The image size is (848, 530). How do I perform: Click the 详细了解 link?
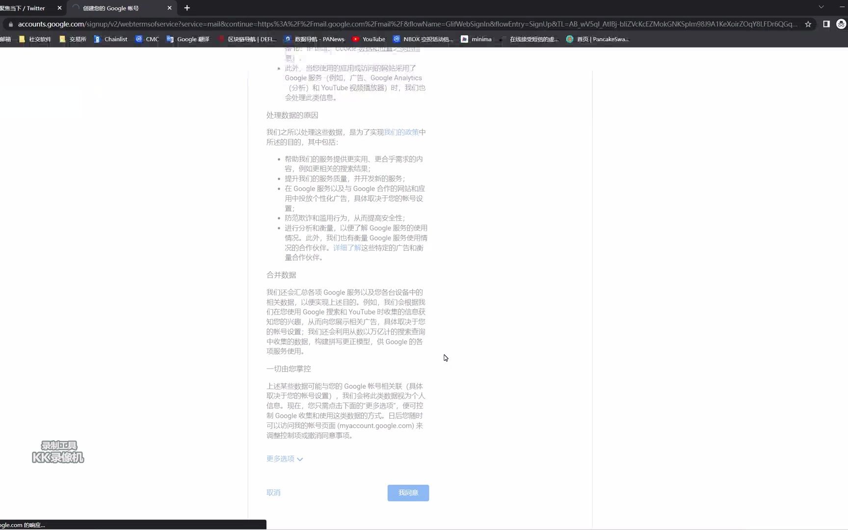pyautogui.click(x=347, y=248)
